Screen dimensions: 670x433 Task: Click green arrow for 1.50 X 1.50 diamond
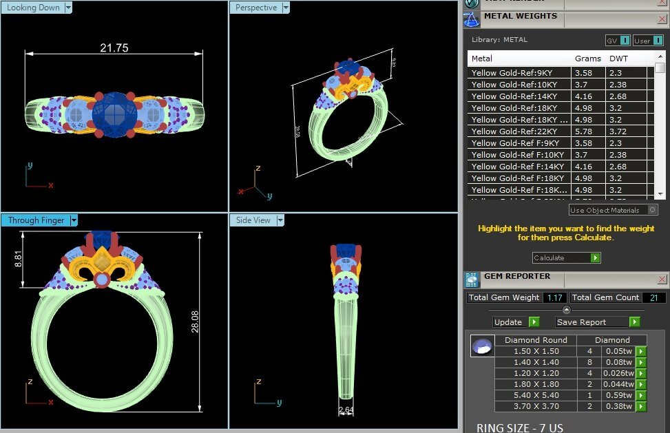[x=641, y=351]
